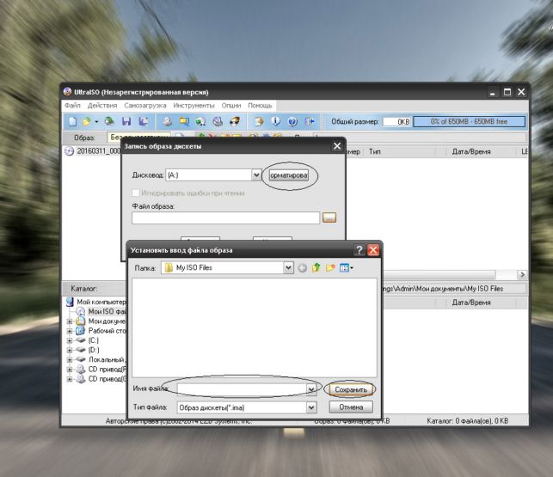The width and height of the screenshot is (553, 477).
Task: Click the 0% of 650MB capacity bar
Action: [469, 122]
